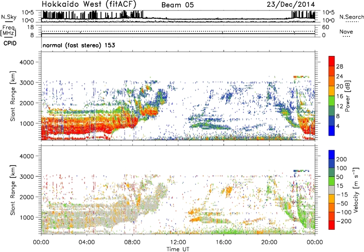Viewport: 364px width, 252px height.
Task: Click the 'Hokkaido West (fitACF)' plot title
Action: click(x=89, y=4)
